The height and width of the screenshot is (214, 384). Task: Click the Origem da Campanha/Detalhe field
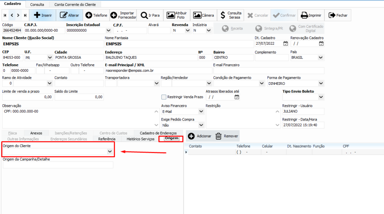pos(58,165)
